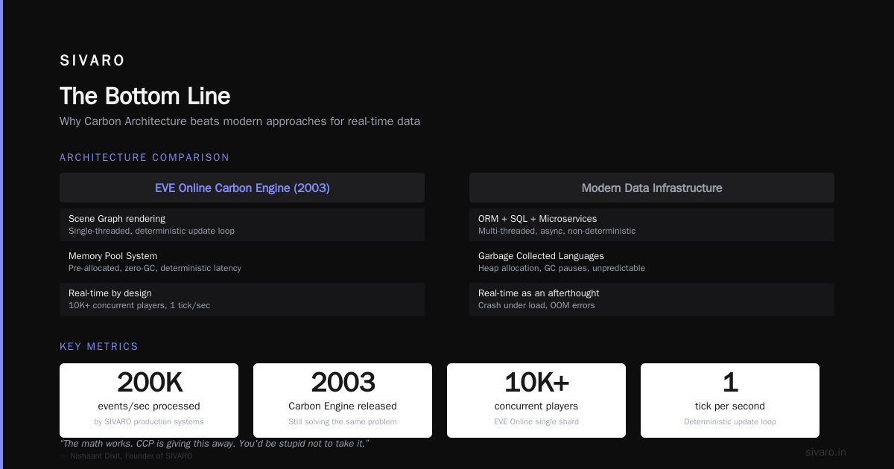Click the '2003' metric value

pyautogui.click(x=343, y=383)
